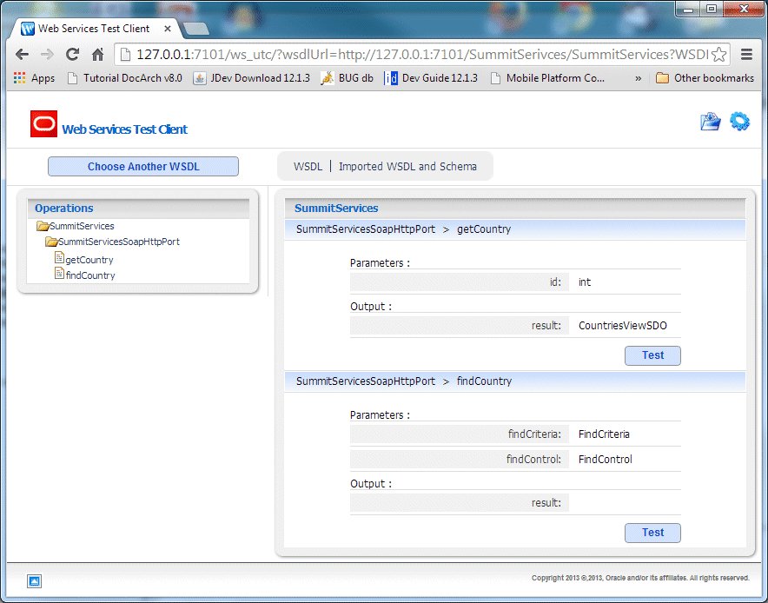Go to the browser home icon
768x603 pixels.
(x=98, y=55)
